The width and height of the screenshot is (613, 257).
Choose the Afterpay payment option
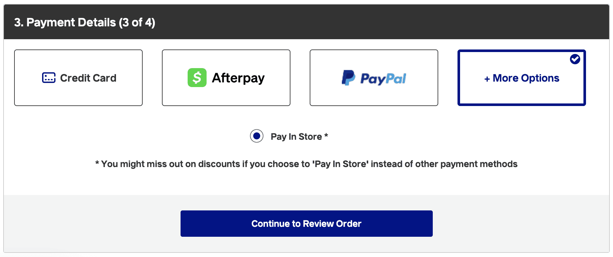point(226,78)
